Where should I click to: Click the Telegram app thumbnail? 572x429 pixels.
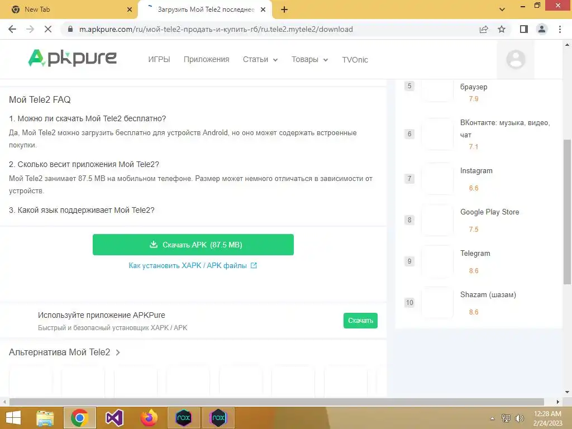coord(437,261)
